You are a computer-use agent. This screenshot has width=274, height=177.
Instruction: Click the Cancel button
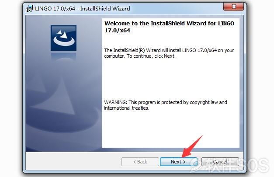(220, 162)
